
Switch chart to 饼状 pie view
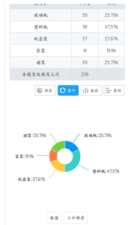click(x=45, y=91)
